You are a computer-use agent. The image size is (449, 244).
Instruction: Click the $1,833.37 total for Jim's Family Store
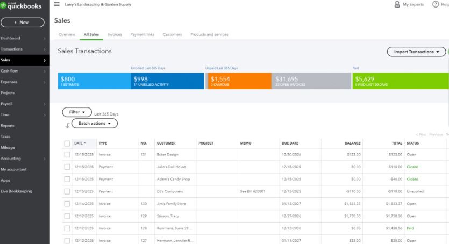(x=394, y=204)
